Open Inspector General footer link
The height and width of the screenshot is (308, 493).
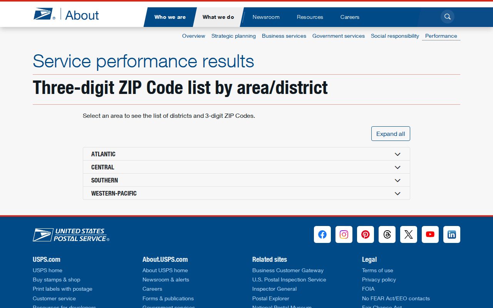pyautogui.click(x=274, y=289)
